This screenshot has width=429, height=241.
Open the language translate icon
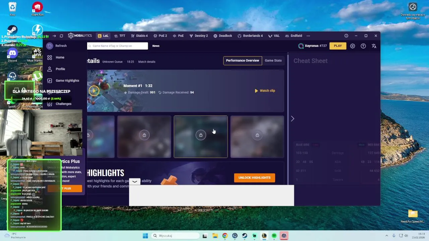click(x=374, y=46)
